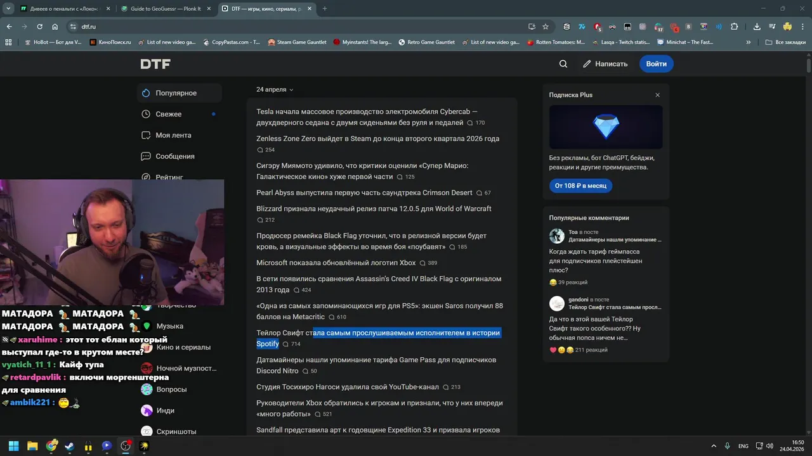Close the Подписка Plus promo card
The height and width of the screenshot is (456, 812).
657,95
